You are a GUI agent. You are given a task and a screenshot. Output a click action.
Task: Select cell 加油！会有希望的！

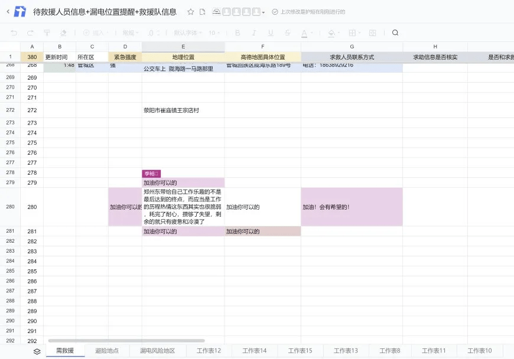352,207
